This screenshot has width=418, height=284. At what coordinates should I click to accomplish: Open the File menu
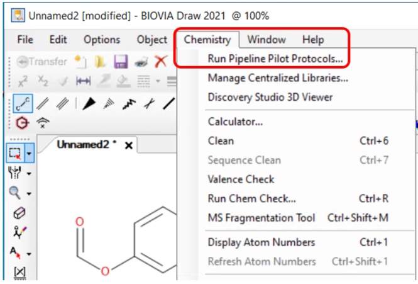pos(25,40)
